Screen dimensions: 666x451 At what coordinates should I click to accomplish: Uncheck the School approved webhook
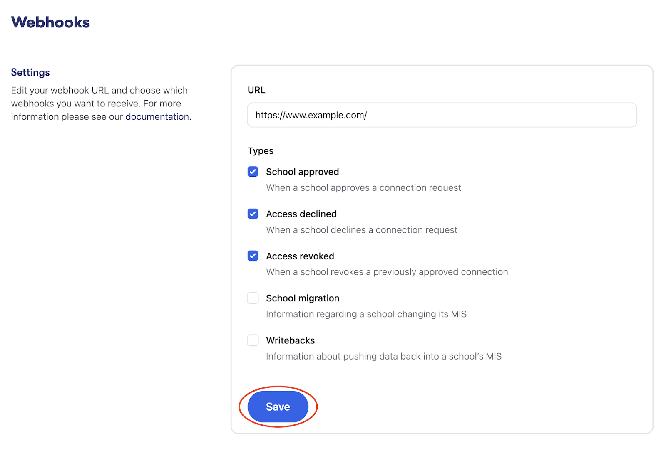click(253, 171)
